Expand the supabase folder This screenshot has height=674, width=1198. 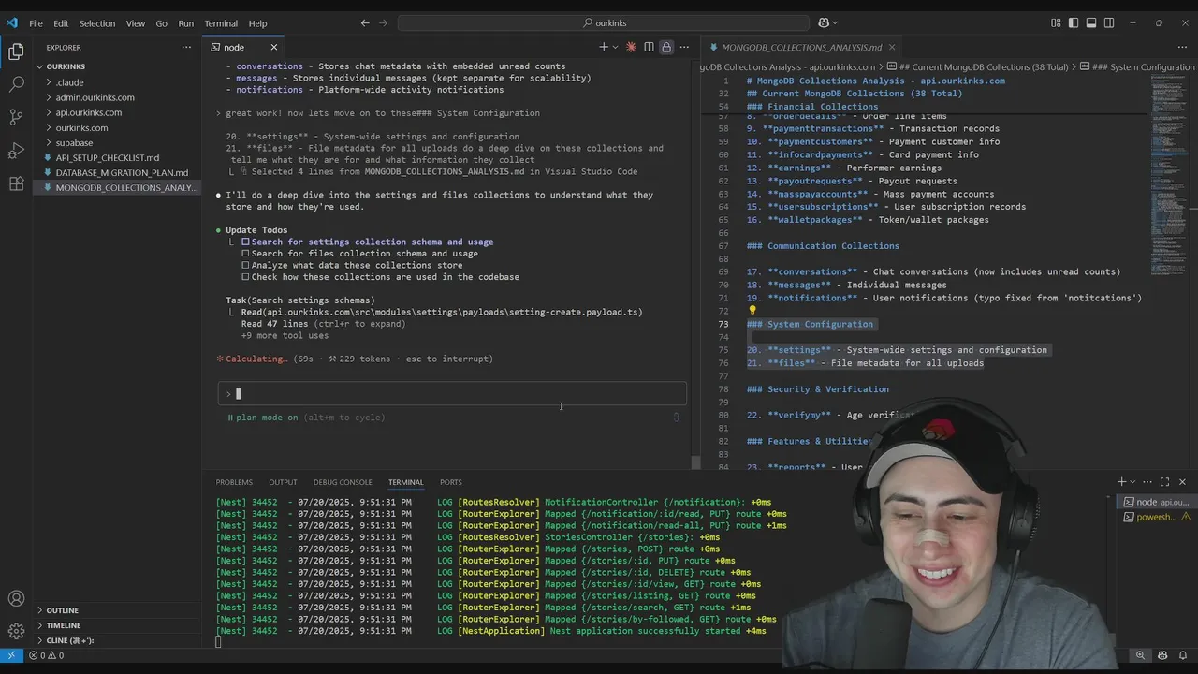50,142
